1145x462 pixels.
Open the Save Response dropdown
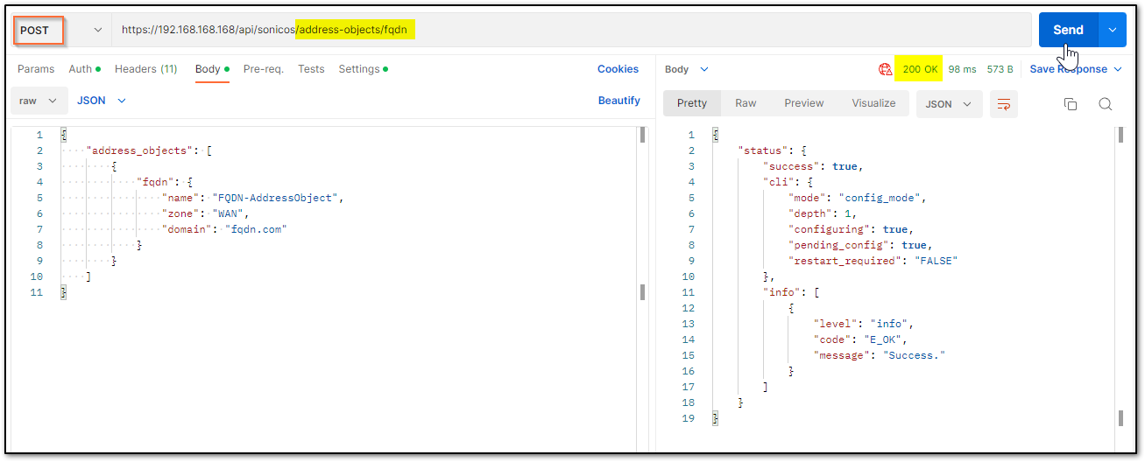click(1076, 69)
